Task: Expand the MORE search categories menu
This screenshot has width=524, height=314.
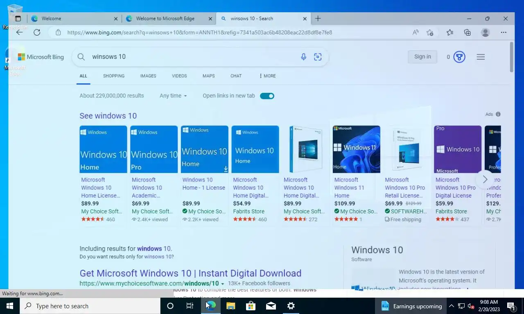Action: coord(267,76)
